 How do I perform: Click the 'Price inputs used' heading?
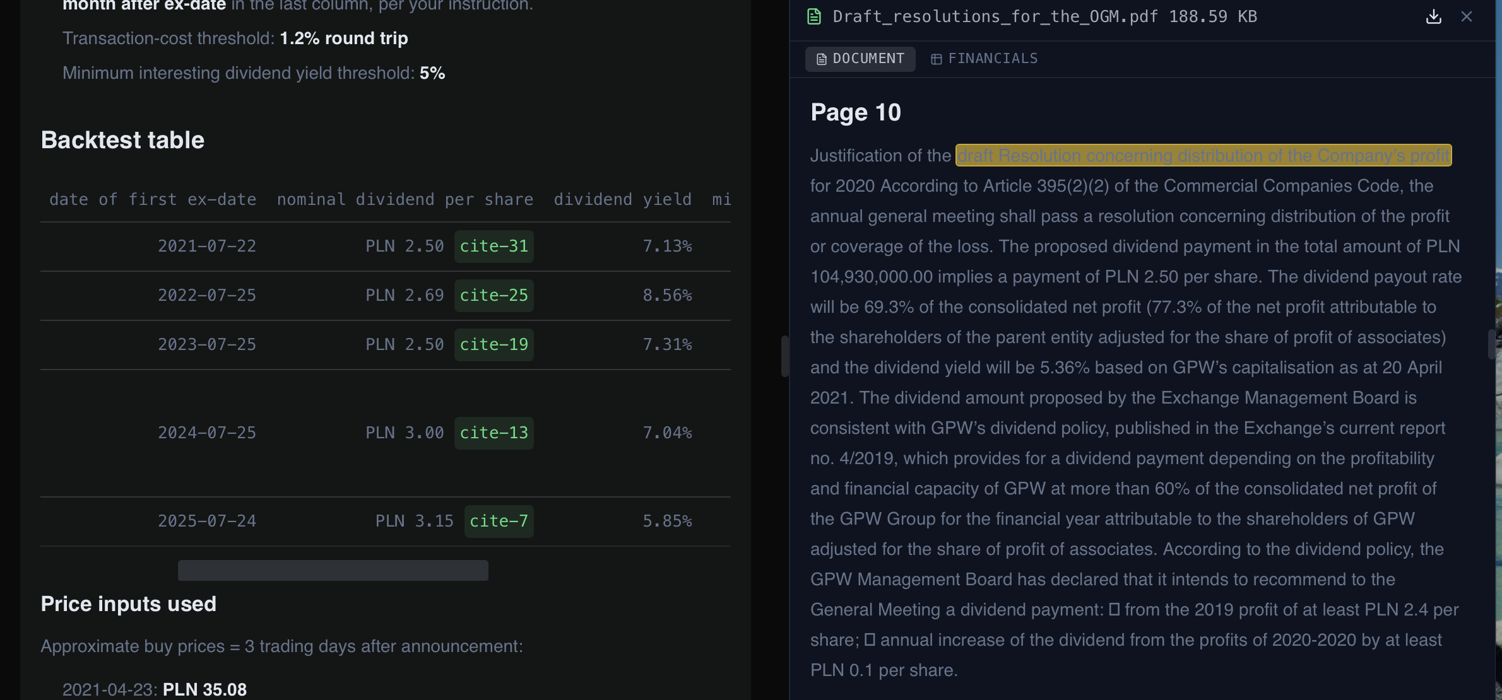[128, 604]
